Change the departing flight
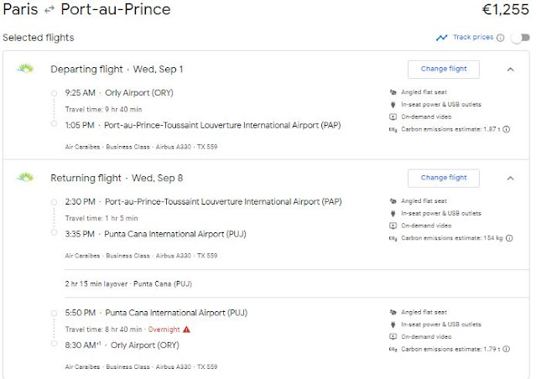The height and width of the screenshot is (379, 536). [x=444, y=69]
